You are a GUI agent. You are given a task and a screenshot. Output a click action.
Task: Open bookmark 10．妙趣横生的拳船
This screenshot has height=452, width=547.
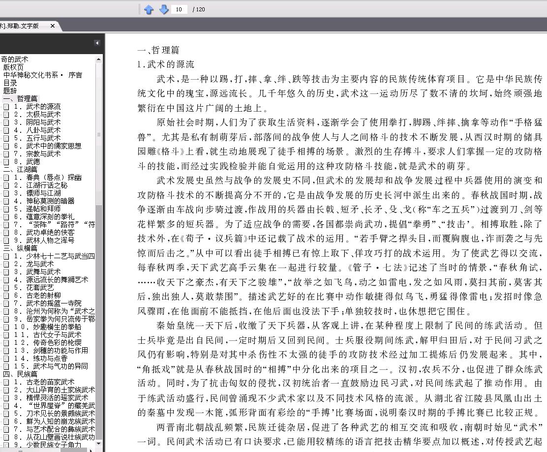tap(48, 327)
